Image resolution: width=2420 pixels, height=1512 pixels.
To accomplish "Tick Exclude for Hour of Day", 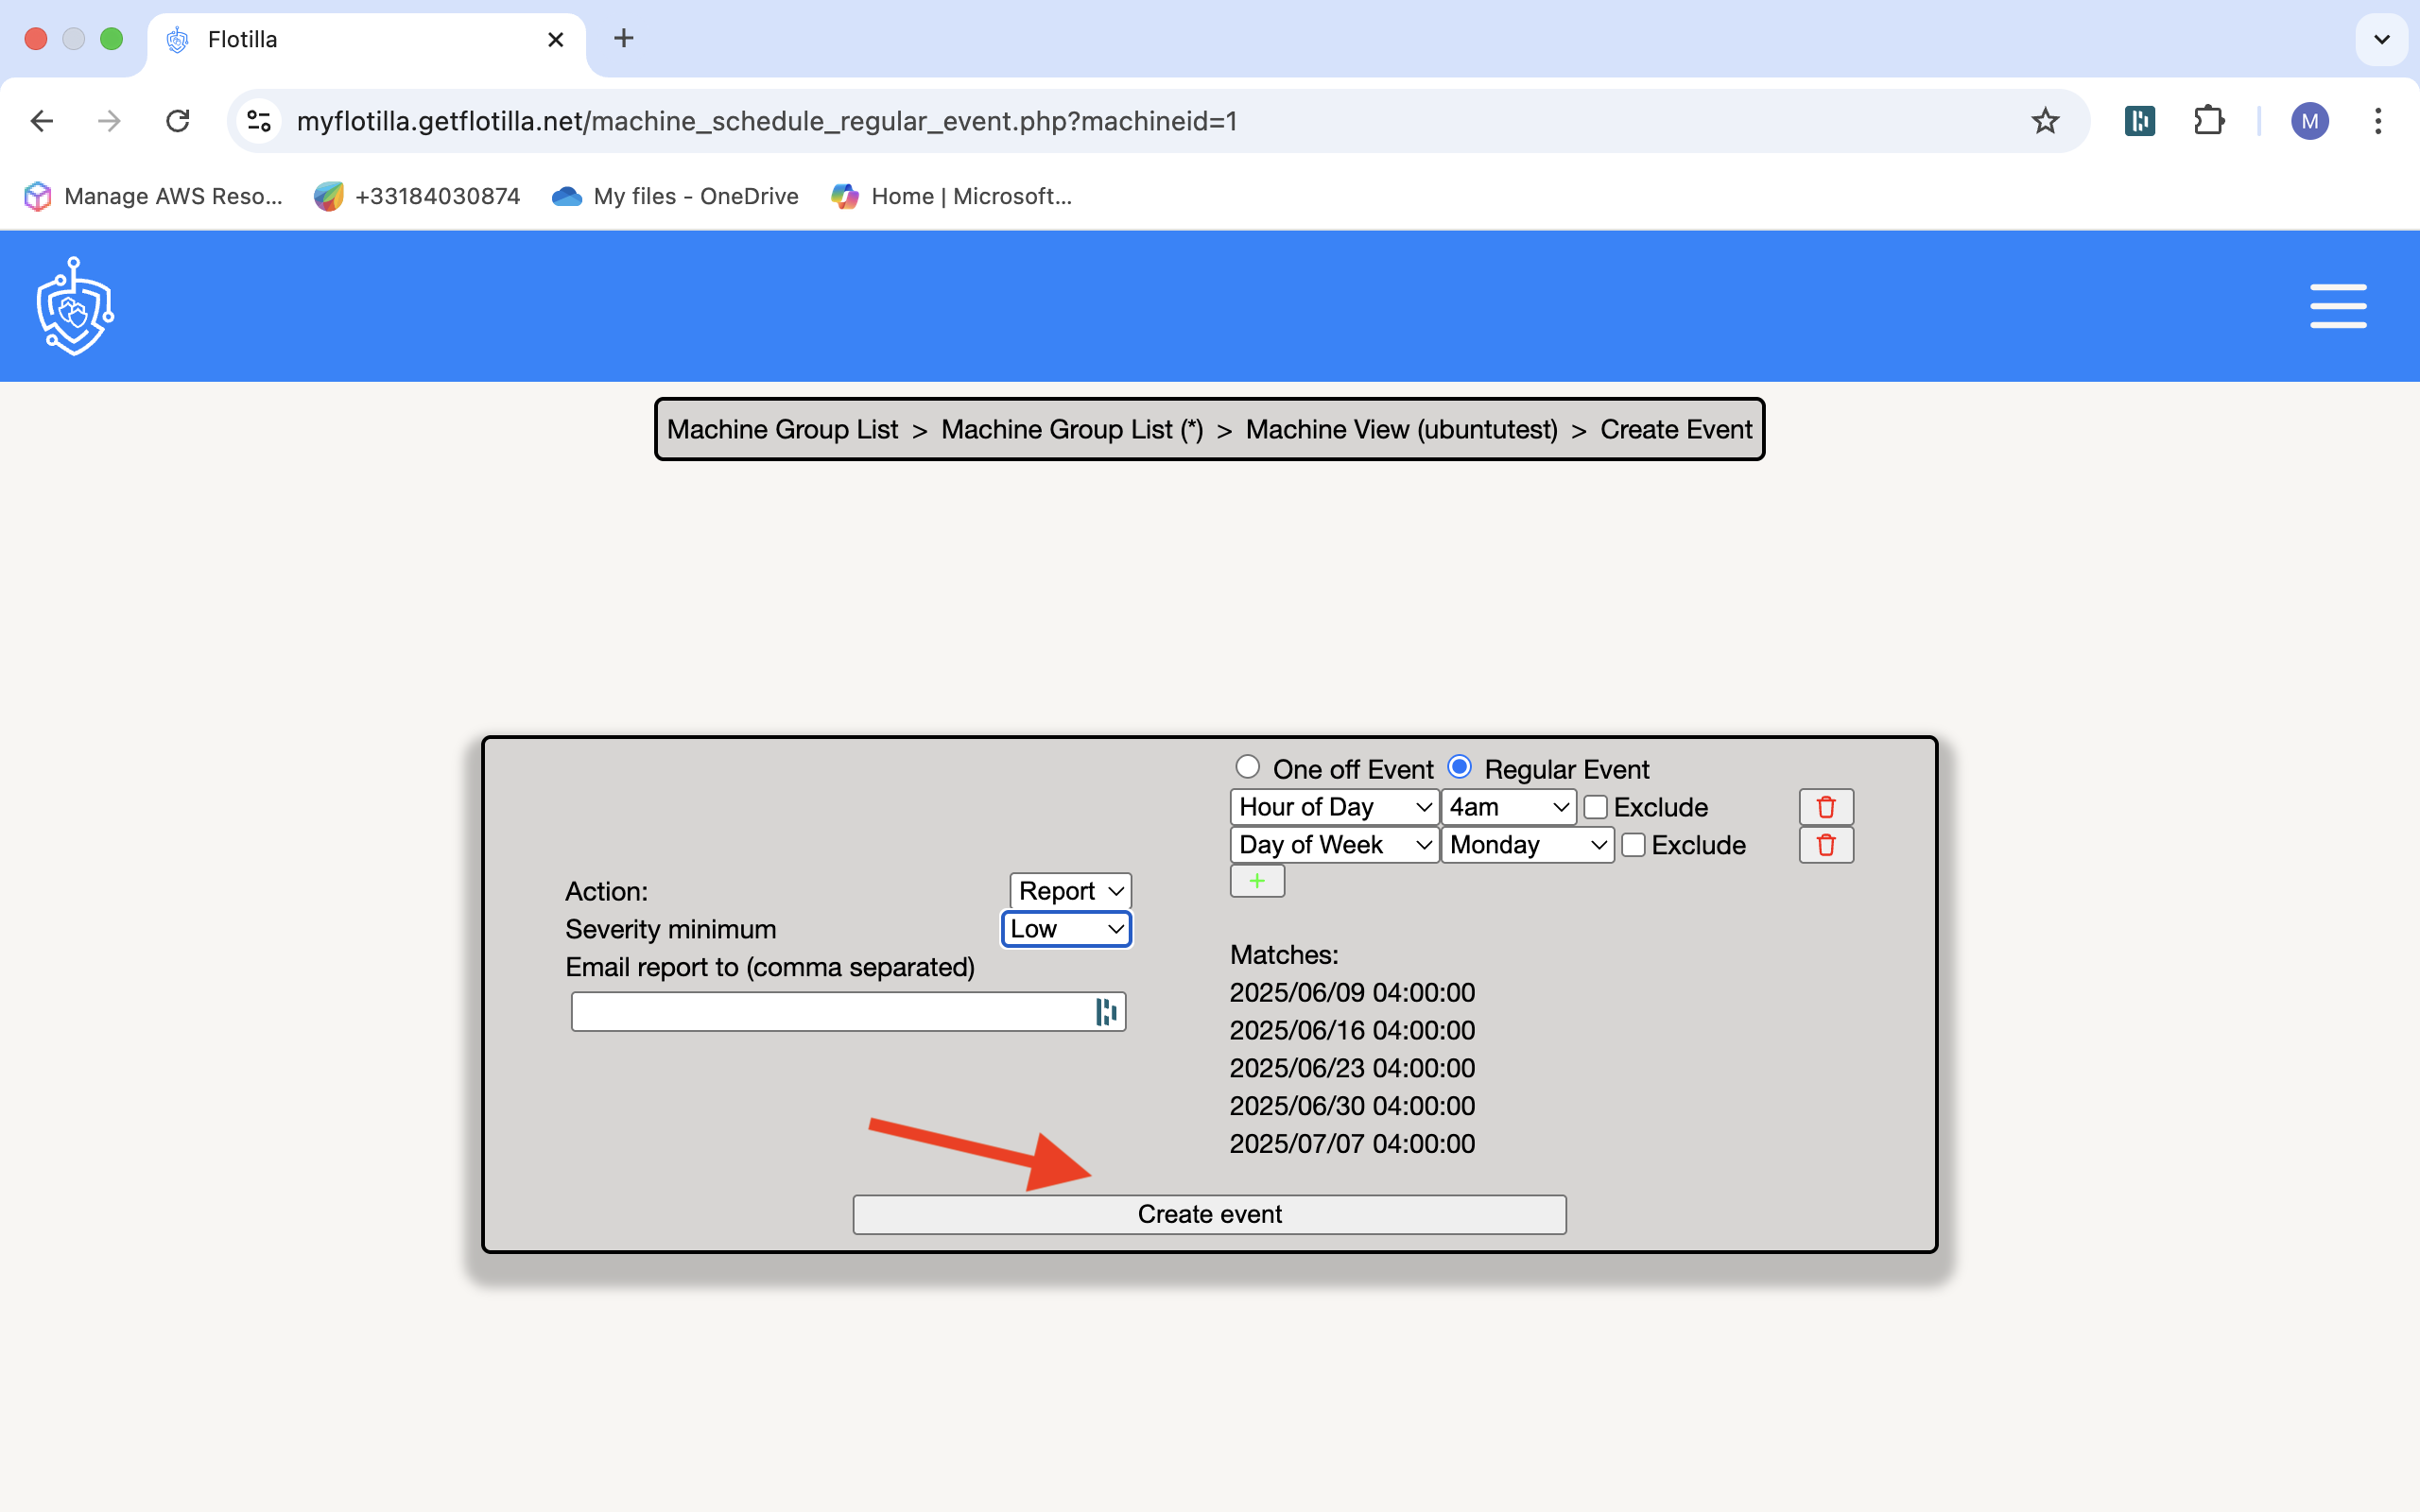I will pyautogui.click(x=1595, y=807).
